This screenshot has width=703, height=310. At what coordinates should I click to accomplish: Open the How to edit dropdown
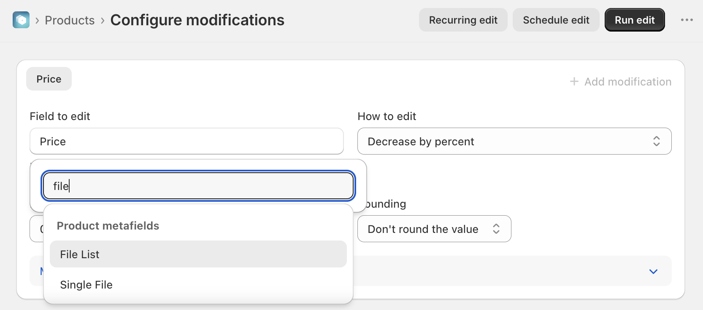(514, 141)
